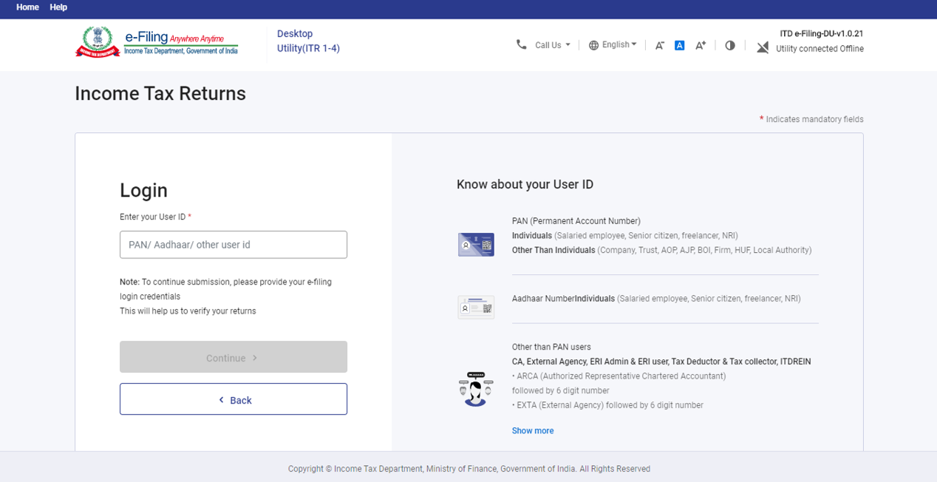Click the offline connection status icon
Viewport: 937px width, 482px height.
click(x=763, y=47)
